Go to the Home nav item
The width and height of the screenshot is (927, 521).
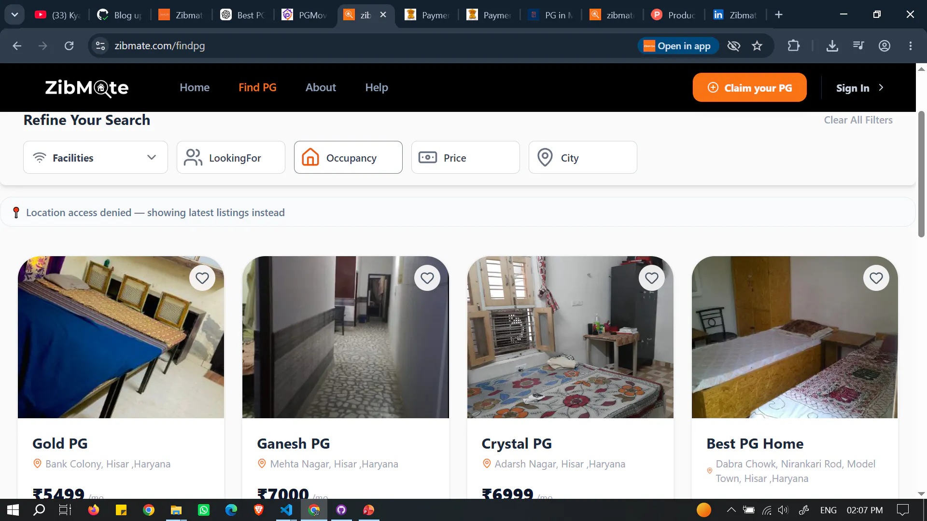195,87
